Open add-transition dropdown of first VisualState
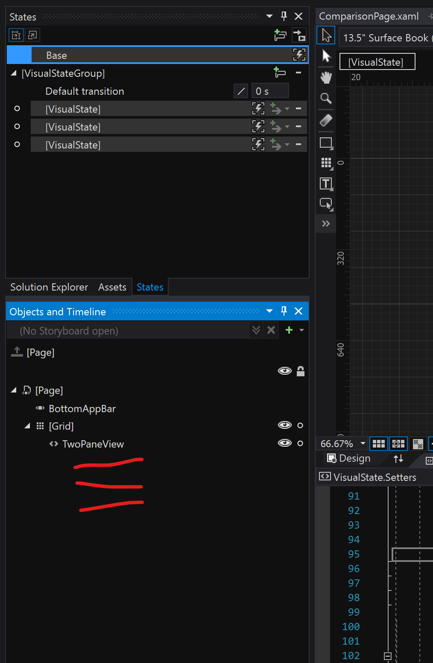The height and width of the screenshot is (663, 433). tap(287, 109)
